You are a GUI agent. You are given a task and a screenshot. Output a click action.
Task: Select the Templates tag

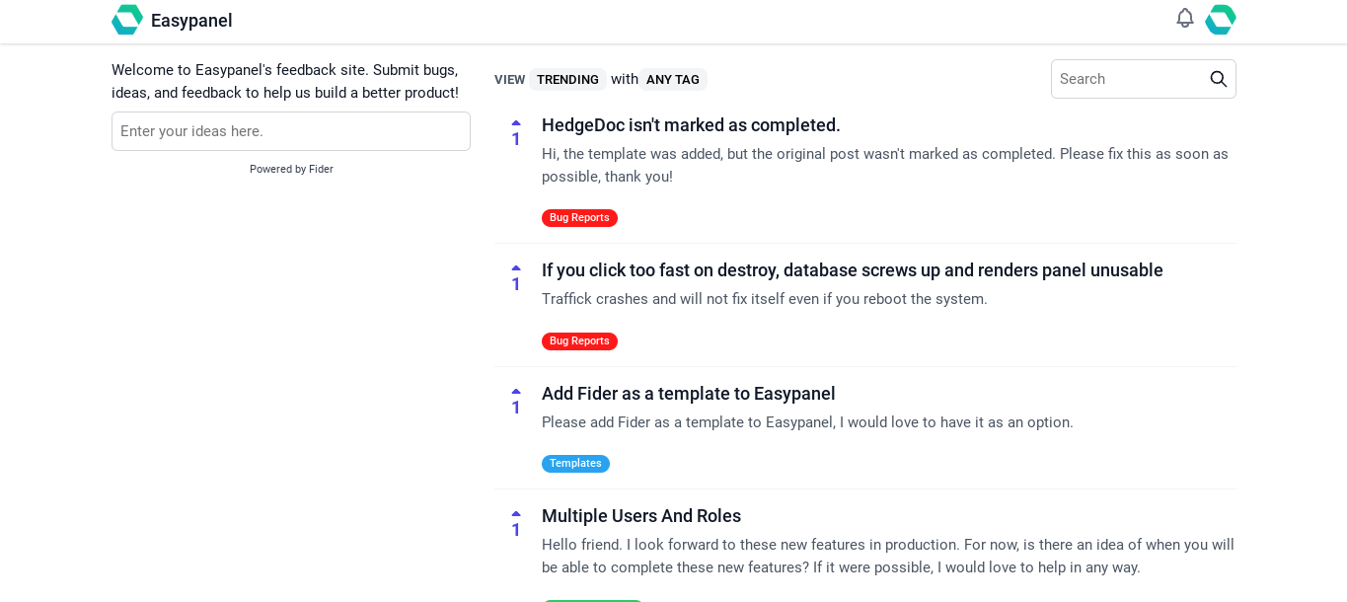[575, 464]
